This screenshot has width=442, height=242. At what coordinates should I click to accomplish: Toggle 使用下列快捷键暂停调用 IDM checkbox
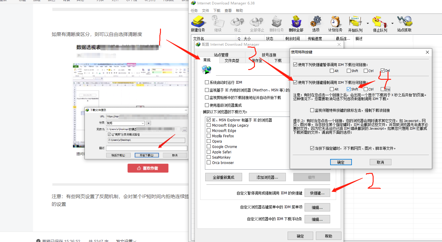click(x=295, y=64)
